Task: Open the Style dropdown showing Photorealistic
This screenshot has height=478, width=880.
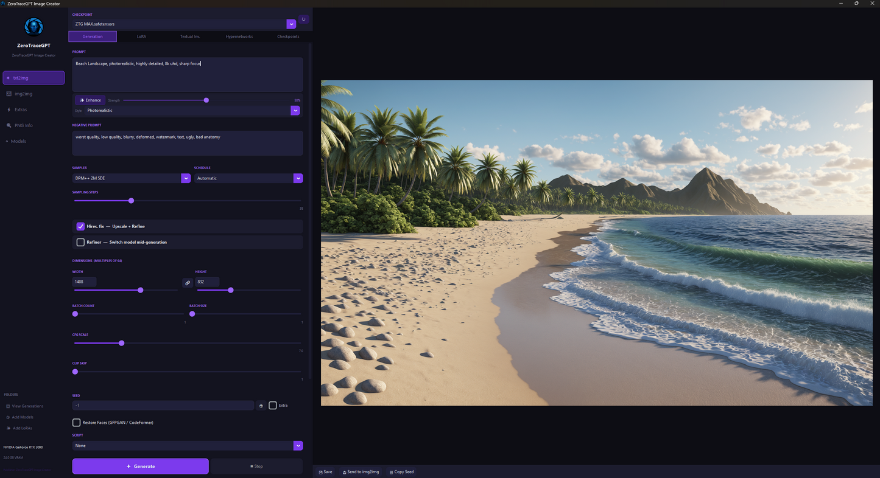Action: pyautogui.click(x=192, y=111)
